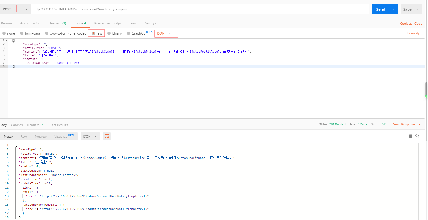
Task: Click the Save button
Action: tap(407, 9)
